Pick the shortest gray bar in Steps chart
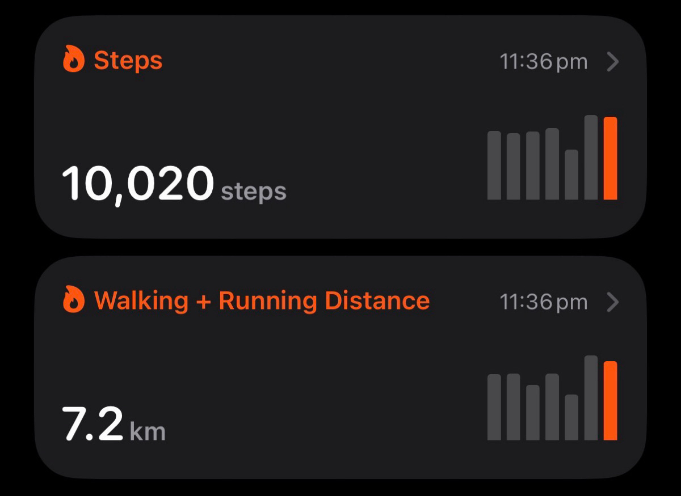Viewport: 681px width, 496px height. pos(571,175)
